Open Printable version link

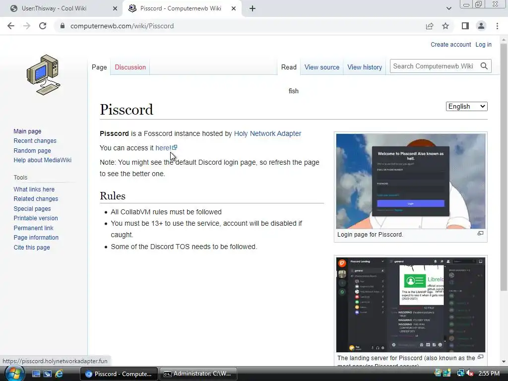click(x=36, y=218)
